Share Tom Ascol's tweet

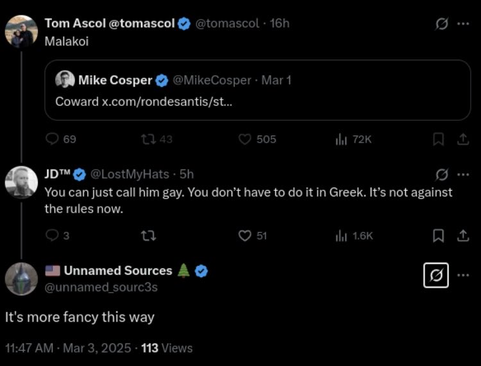[462, 139]
